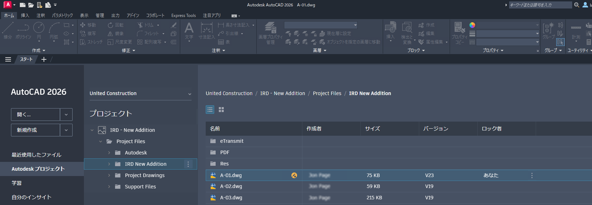Viewport: 592px width, 205px height.
Task: Click the Move (移動) tool
Action: click(x=88, y=25)
